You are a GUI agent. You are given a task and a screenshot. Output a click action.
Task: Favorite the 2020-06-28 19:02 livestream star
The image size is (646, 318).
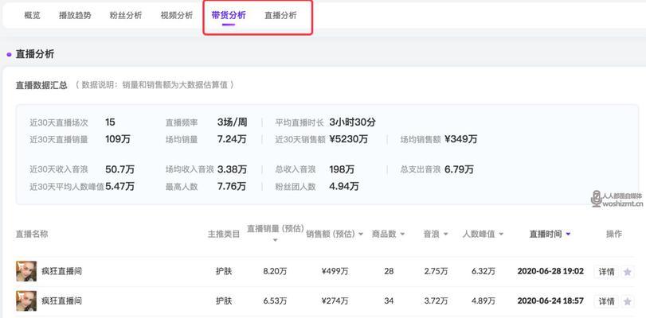point(628,272)
